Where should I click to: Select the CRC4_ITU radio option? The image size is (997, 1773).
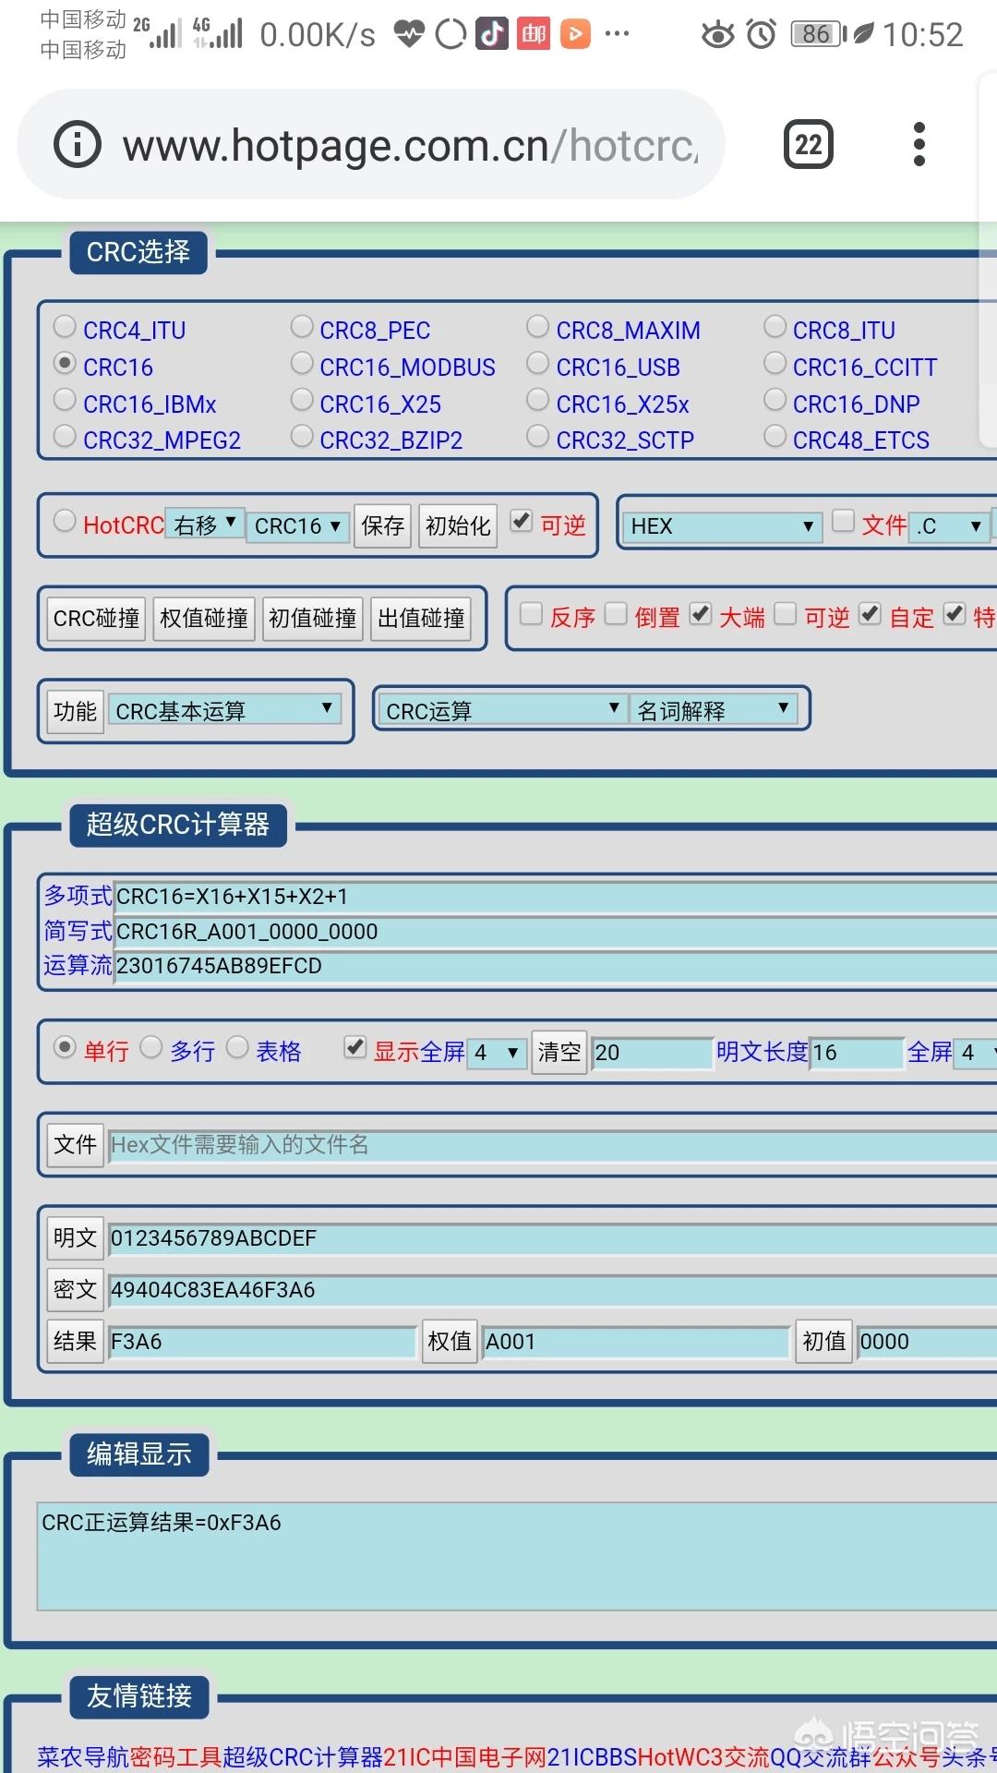point(65,326)
